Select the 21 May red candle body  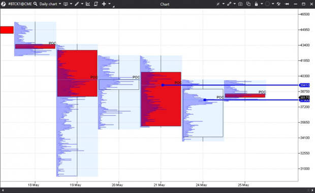click(x=161, y=99)
